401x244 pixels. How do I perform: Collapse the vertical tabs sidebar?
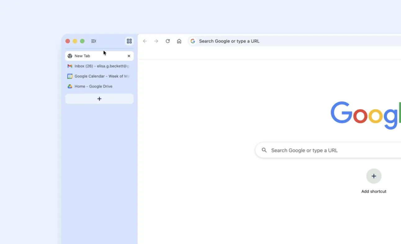tap(93, 41)
